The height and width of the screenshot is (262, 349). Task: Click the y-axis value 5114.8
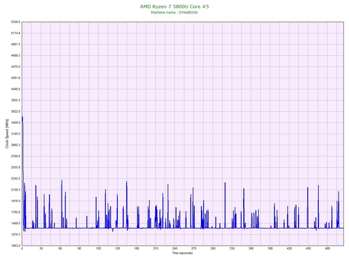pyautogui.click(x=16, y=33)
